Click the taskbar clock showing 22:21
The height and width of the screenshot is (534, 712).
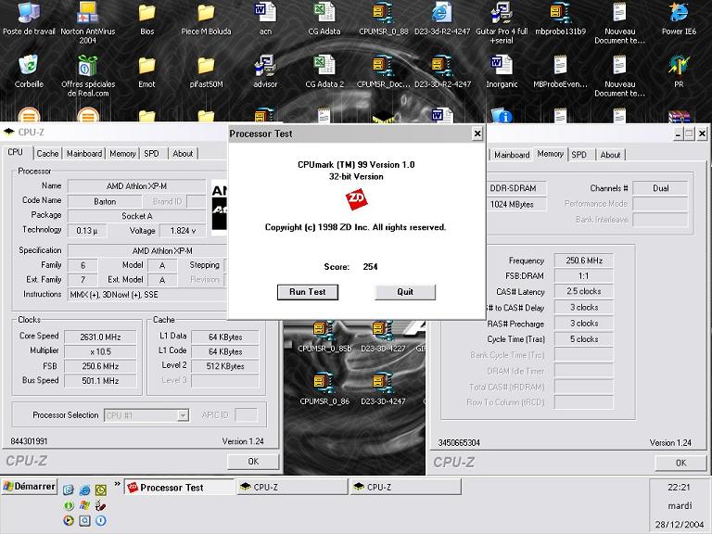click(x=679, y=488)
